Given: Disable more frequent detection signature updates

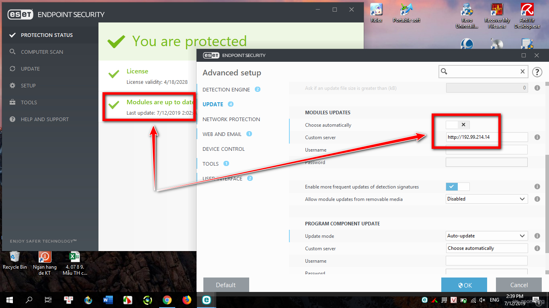Looking at the screenshot, I should point(458,186).
